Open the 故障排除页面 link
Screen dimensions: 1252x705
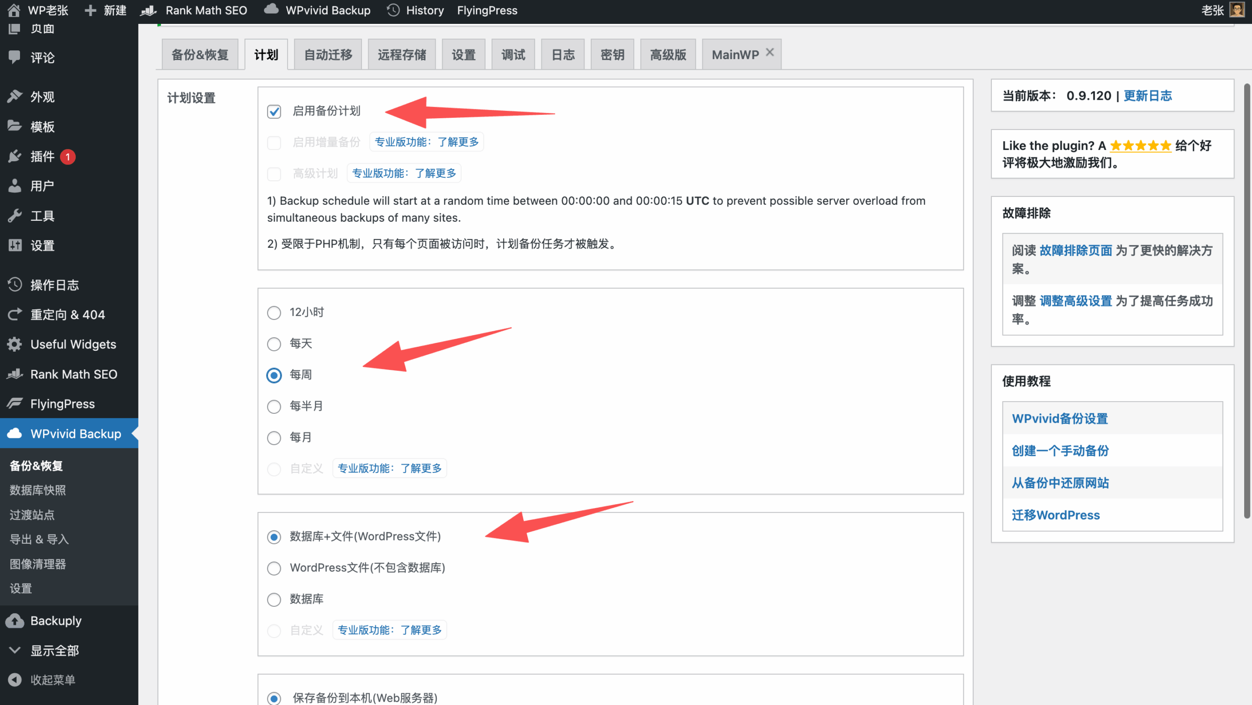[x=1075, y=251]
